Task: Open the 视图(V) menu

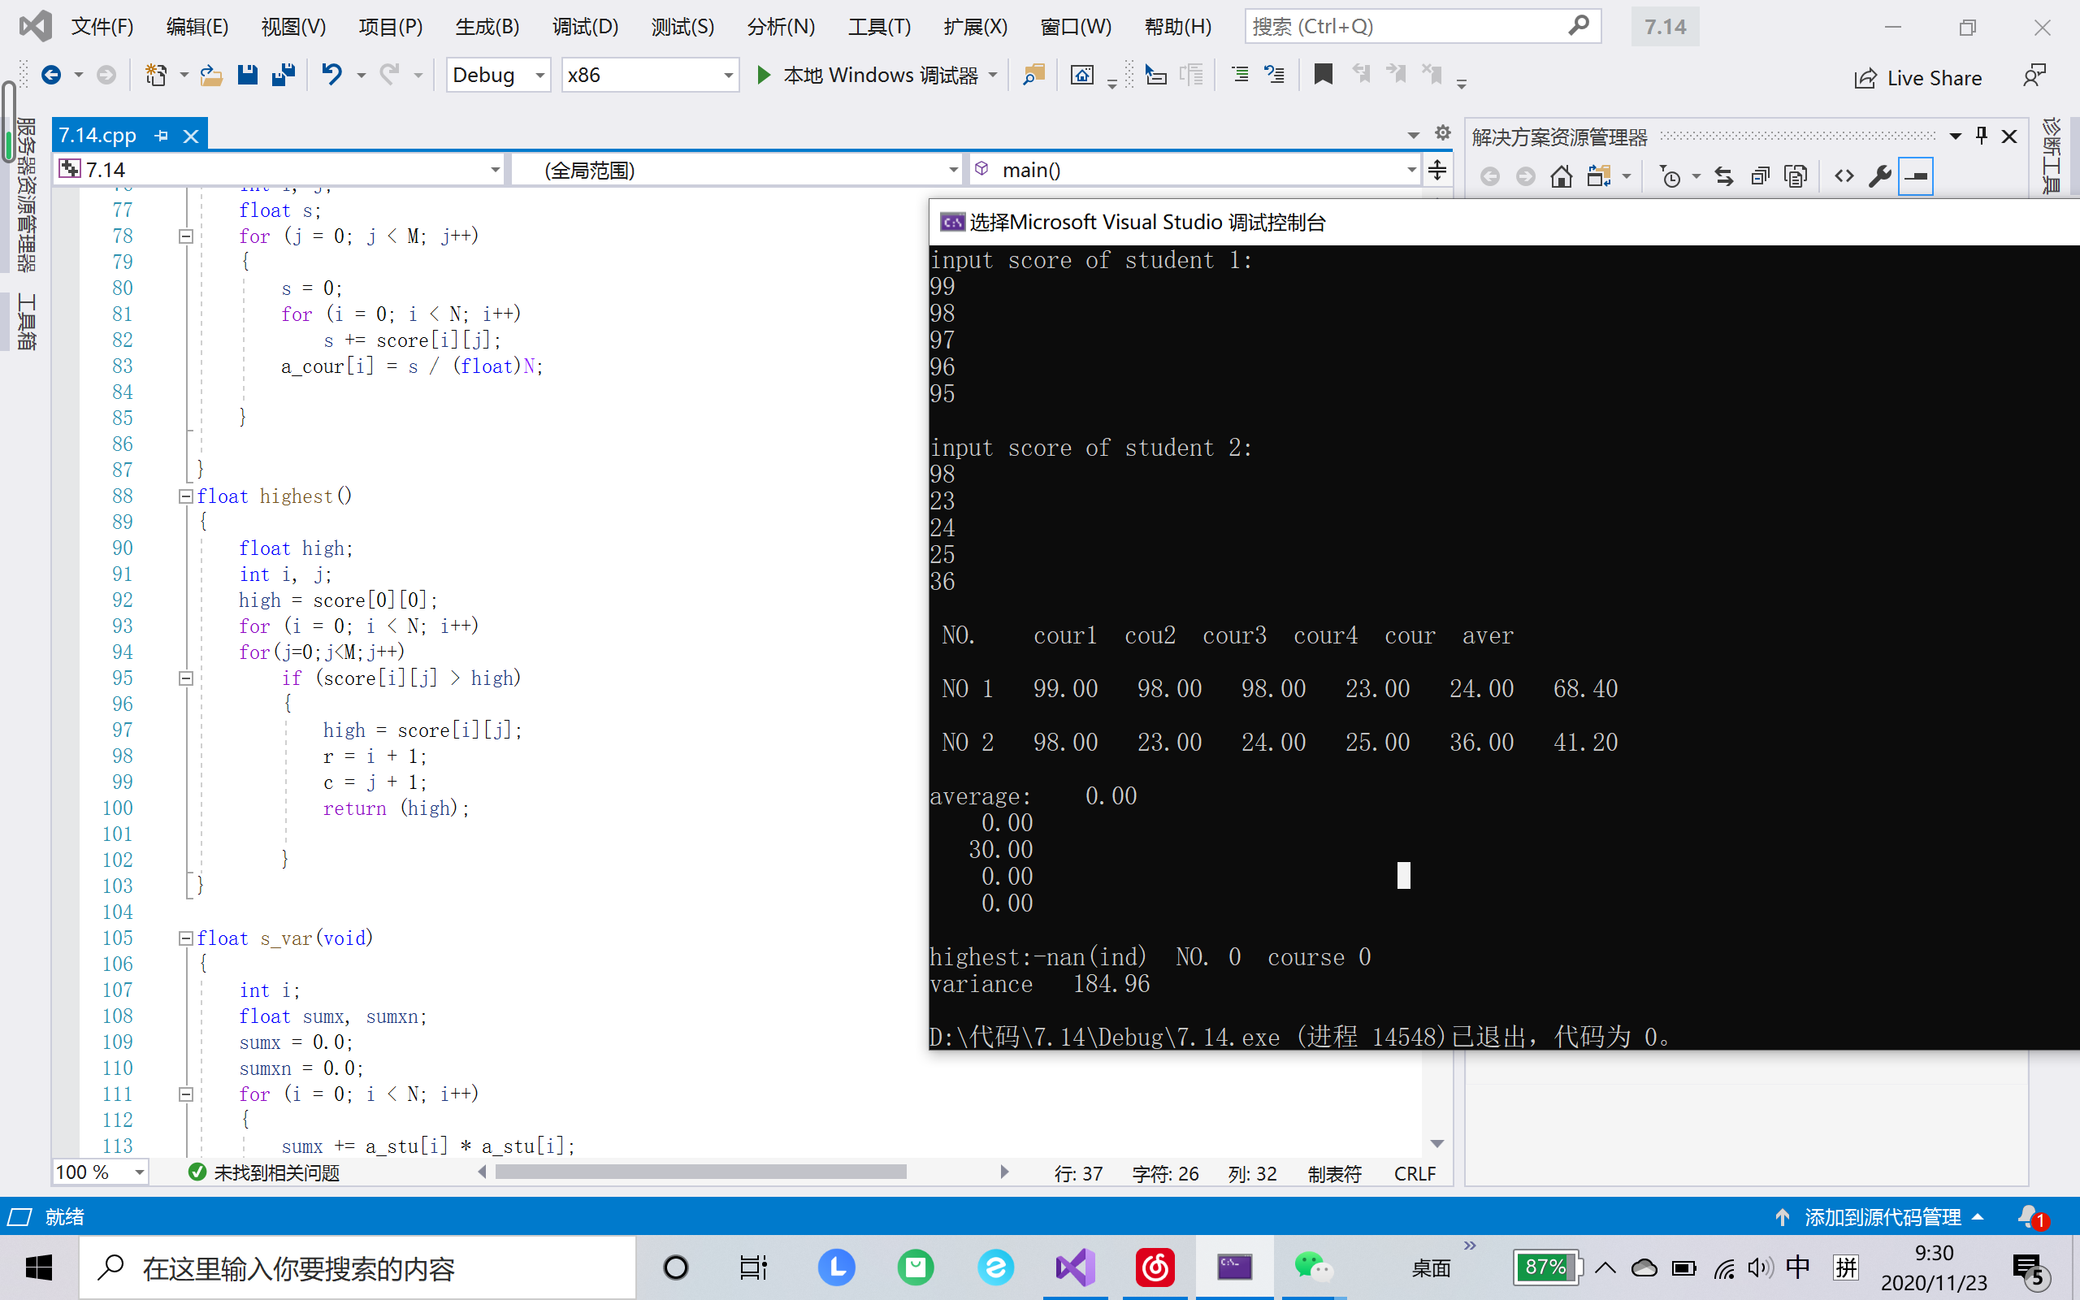Action: coord(294,27)
